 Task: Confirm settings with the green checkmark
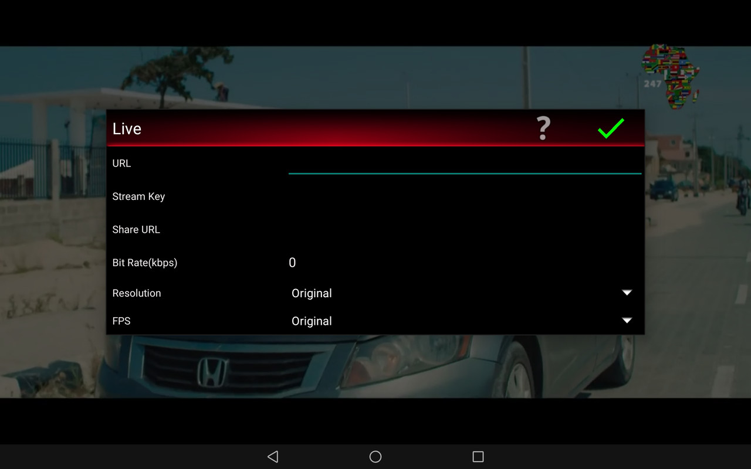[x=611, y=128]
